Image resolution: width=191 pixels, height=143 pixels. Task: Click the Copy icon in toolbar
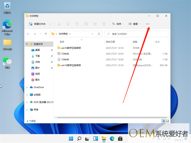pos(68,24)
